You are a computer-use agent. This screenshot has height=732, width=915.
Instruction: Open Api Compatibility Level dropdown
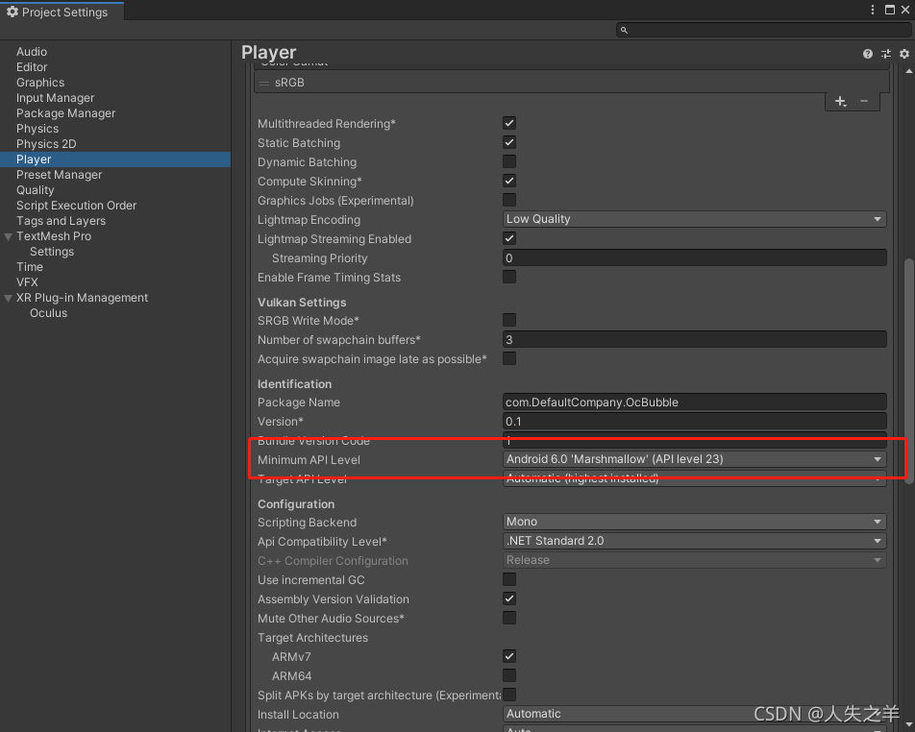pos(694,541)
